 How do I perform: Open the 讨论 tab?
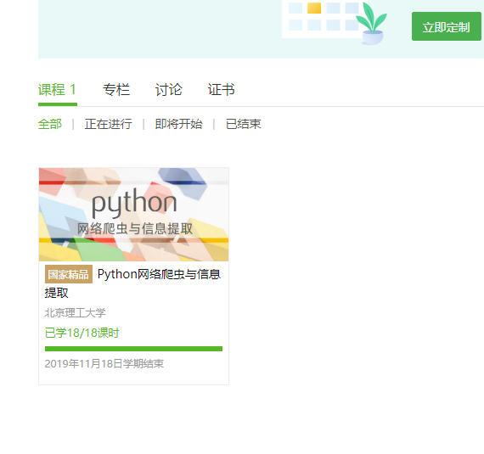[x=168, y=90]
